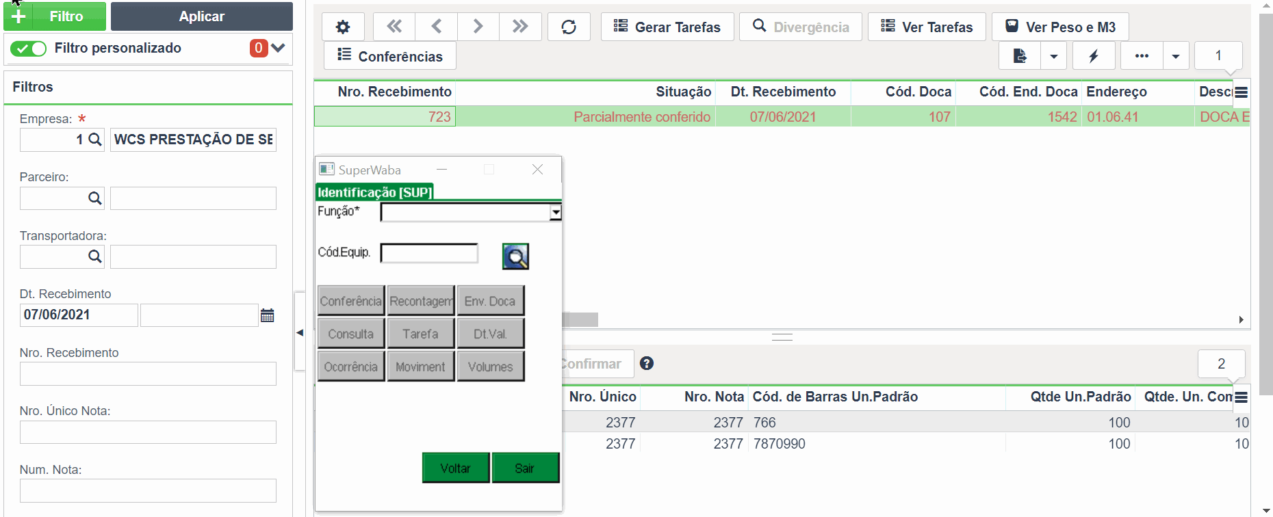
Task: Open the Função dropdown in SuperWaba
Action: (556, 213)
